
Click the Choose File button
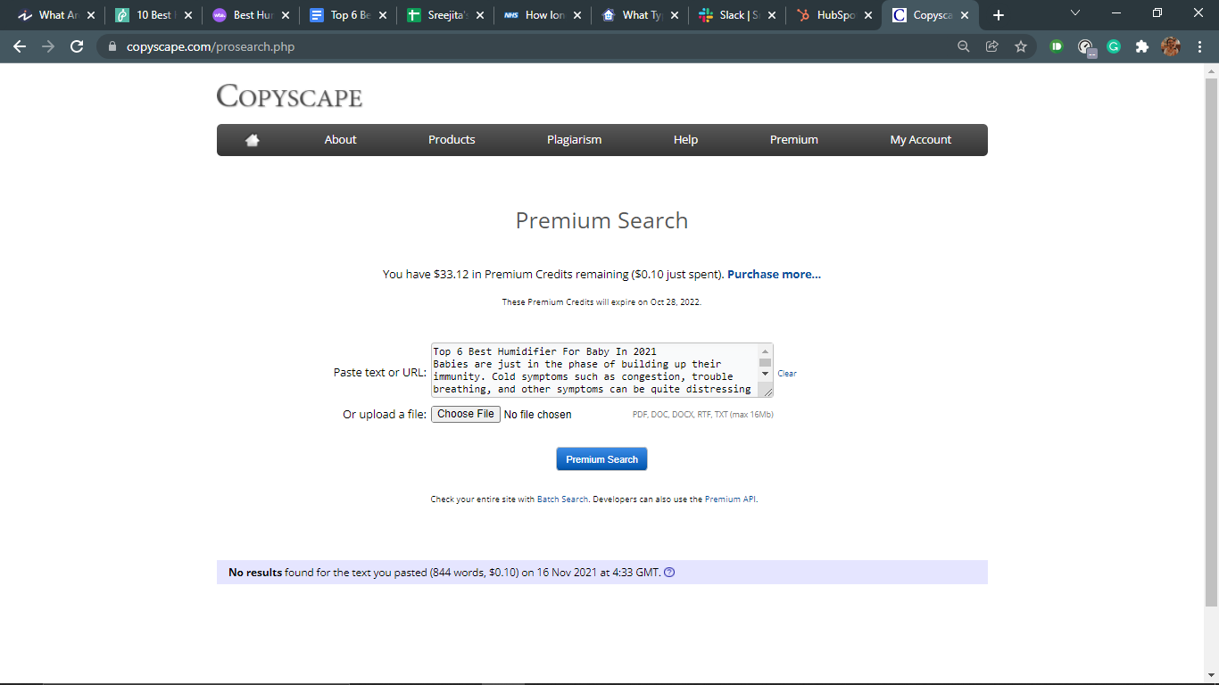466,414
